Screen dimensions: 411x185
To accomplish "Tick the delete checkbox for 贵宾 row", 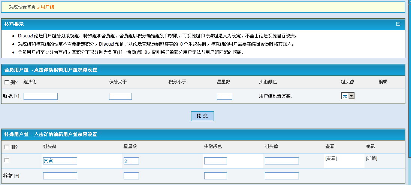I will (7, 160).
